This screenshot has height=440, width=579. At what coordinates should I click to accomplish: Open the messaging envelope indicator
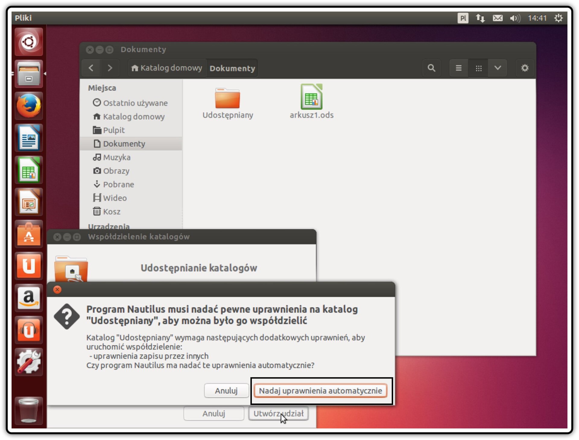click(x=498, y=18)
